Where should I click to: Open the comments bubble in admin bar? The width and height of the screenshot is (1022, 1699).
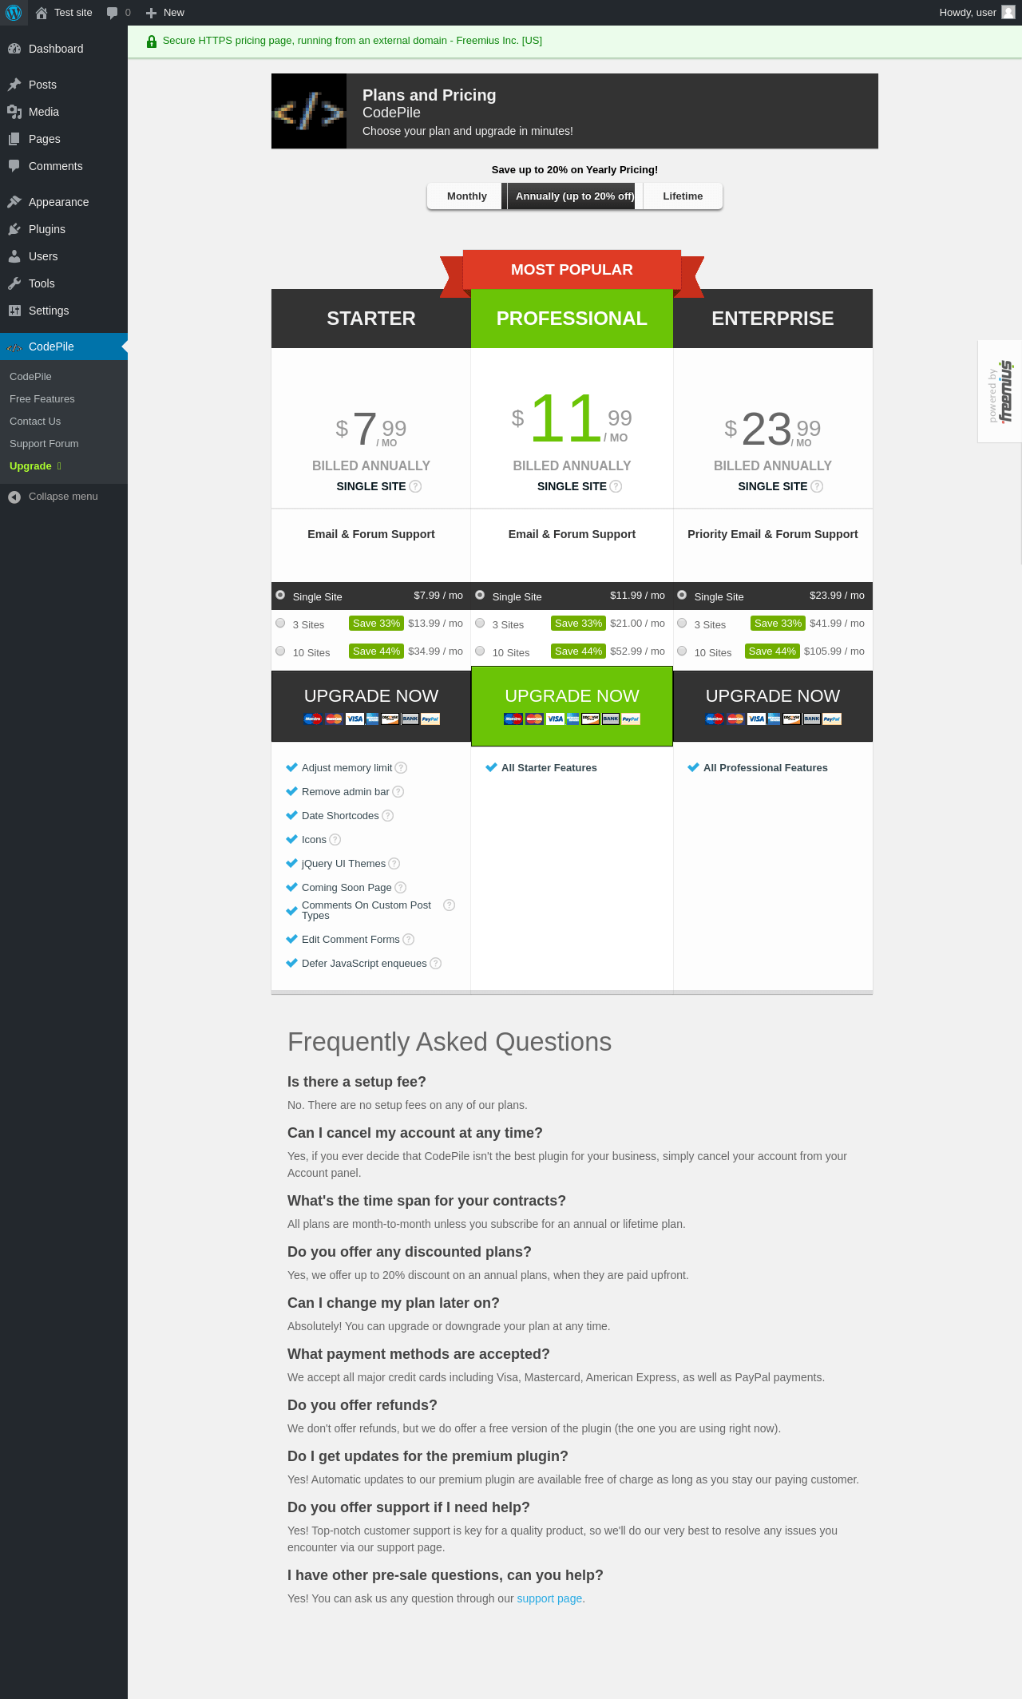click(113, 13)
